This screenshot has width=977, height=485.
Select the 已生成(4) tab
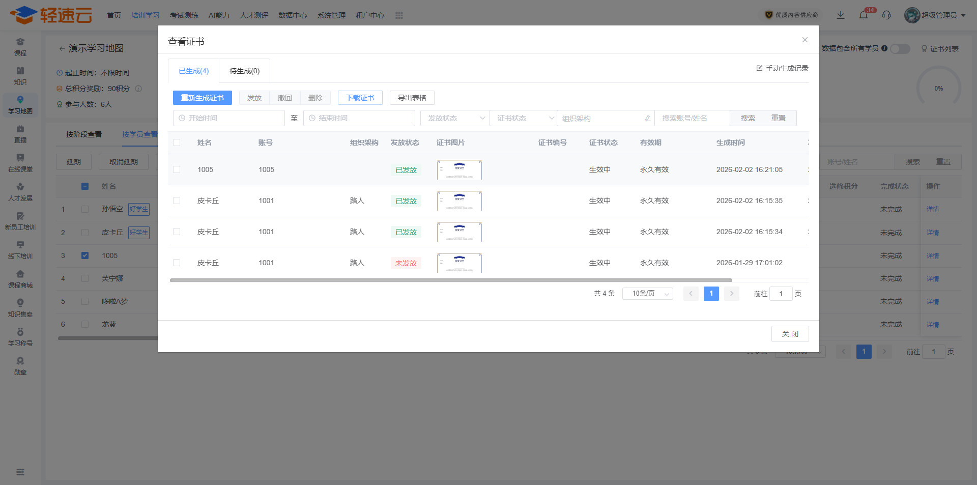[193, 71]
